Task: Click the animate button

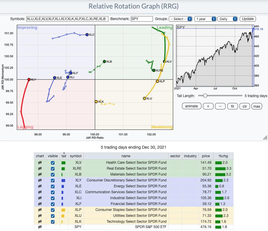Action: [192, 107]
